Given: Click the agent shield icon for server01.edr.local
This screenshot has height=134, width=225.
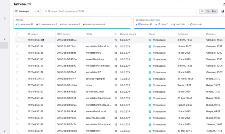Looking at the screenshot, I should tap(150, 59).
